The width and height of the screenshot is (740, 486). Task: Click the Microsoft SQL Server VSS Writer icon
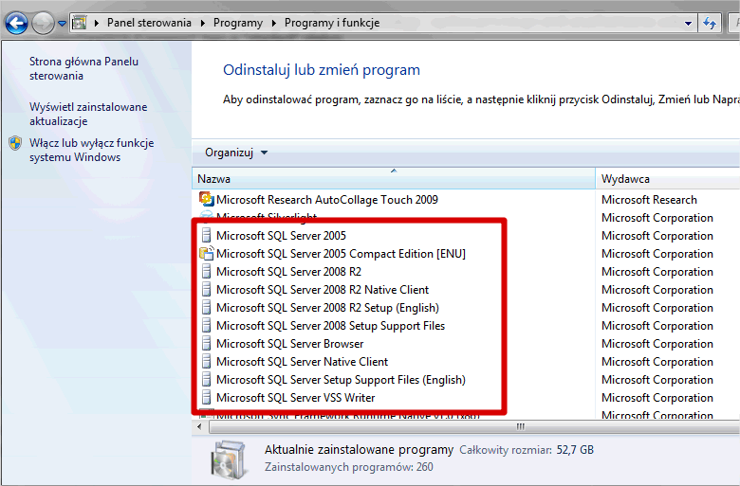[206, 397]
